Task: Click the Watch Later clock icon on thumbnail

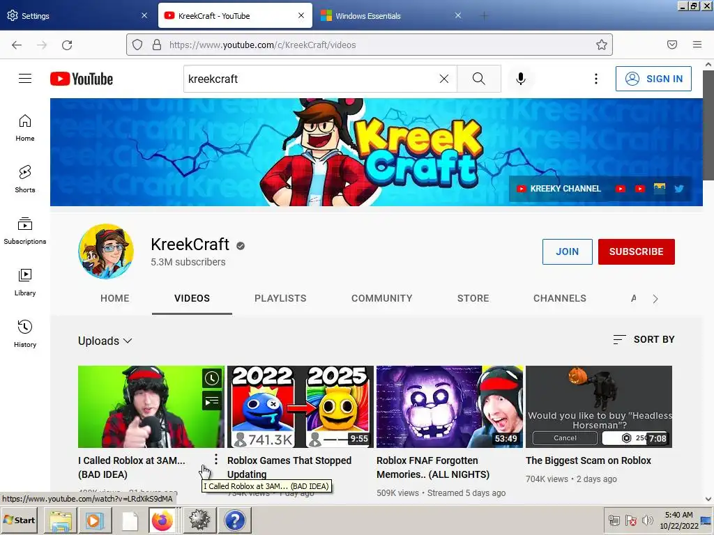Action: click(x=212, y=378)
